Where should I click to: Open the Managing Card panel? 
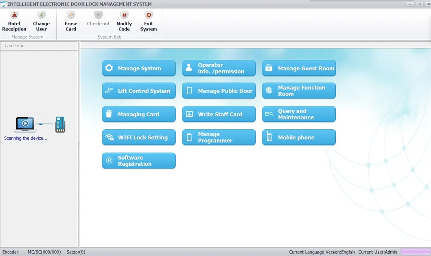click(138, 114)
